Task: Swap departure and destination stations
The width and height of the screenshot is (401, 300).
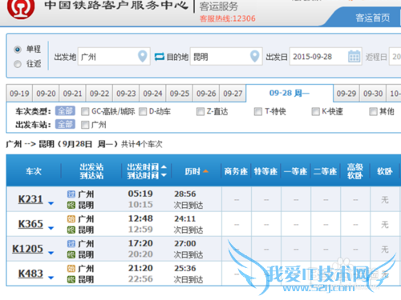Action: click(x=160, y=57)
